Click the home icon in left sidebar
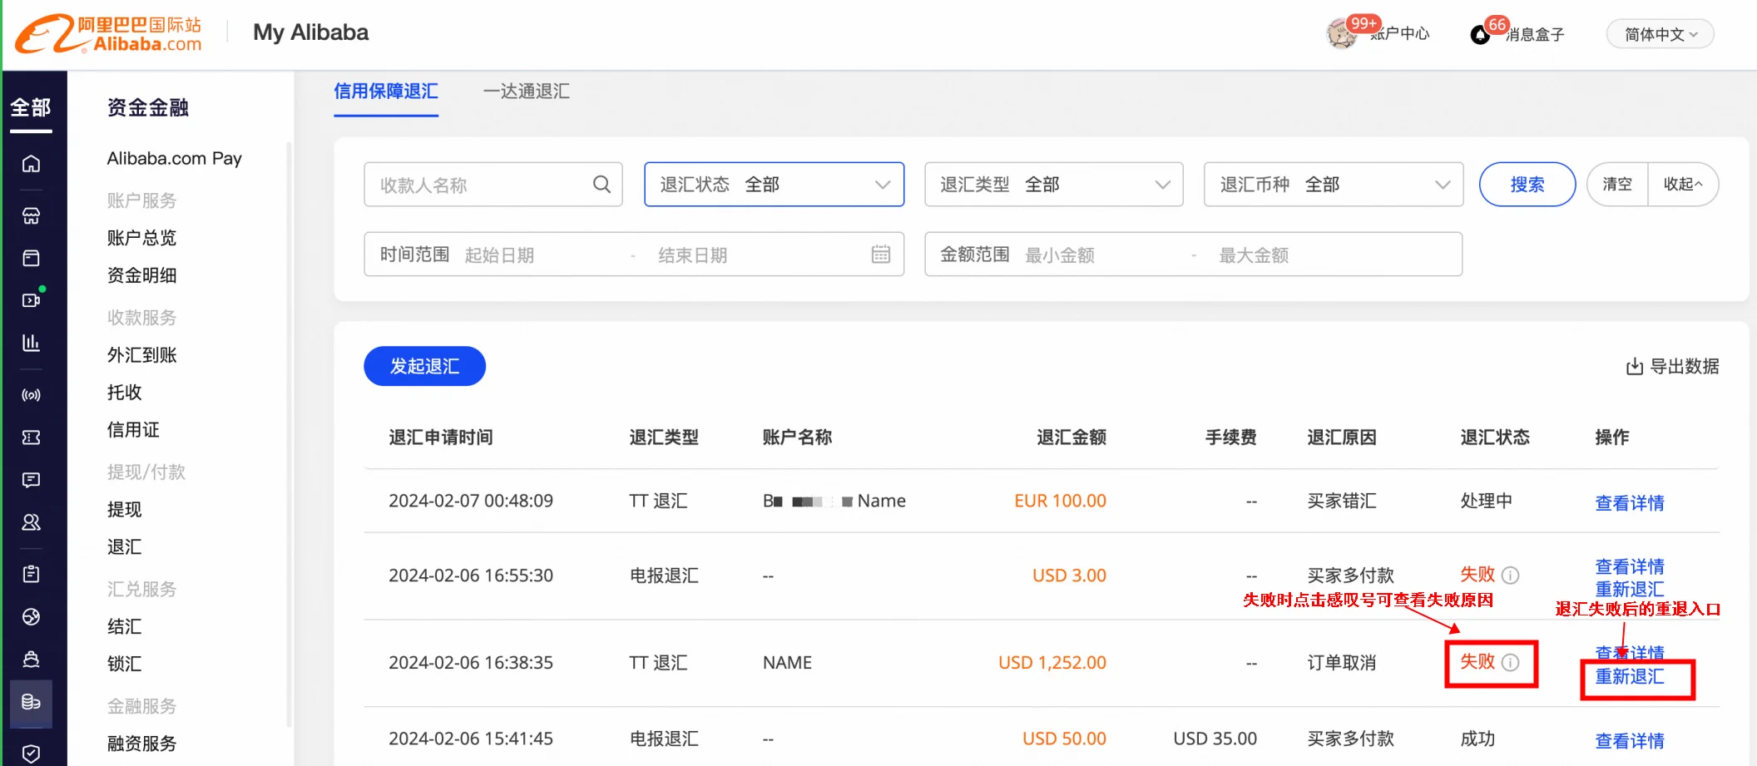1757x766 pixels. [31, 164]
